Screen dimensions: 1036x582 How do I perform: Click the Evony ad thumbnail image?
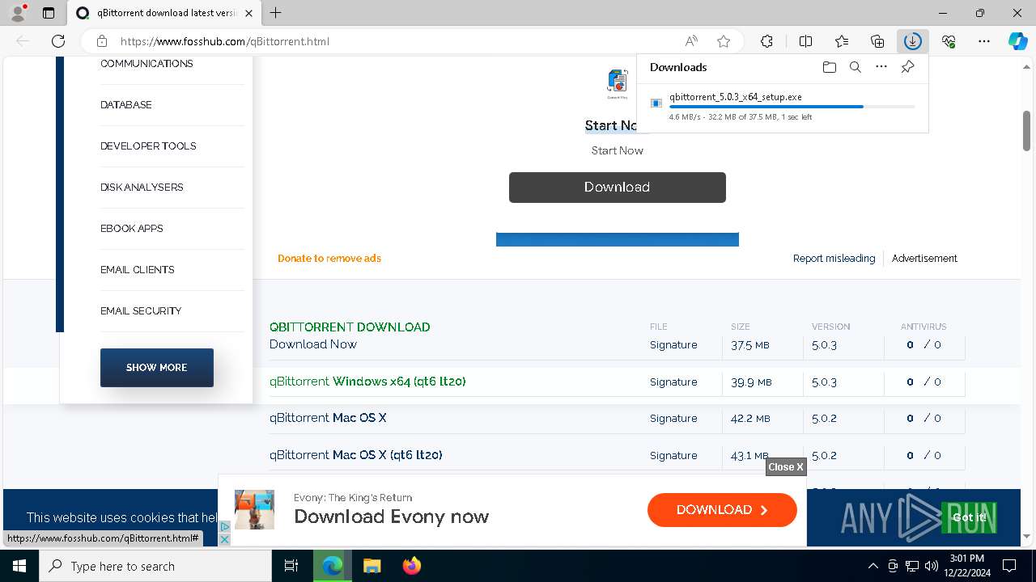[254, 510]
